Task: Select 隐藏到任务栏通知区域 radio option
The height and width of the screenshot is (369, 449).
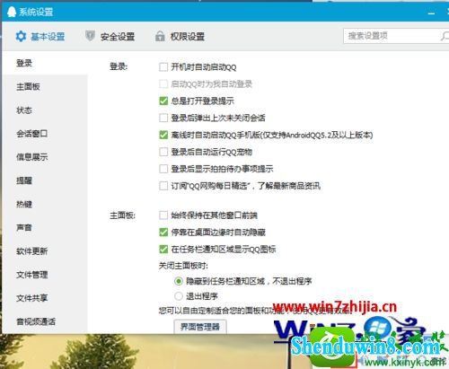Action: 179,281
